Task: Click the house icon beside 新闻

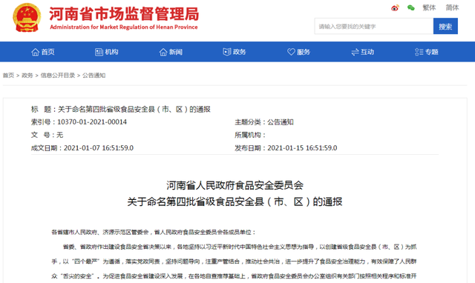Action: coord(163,52)
